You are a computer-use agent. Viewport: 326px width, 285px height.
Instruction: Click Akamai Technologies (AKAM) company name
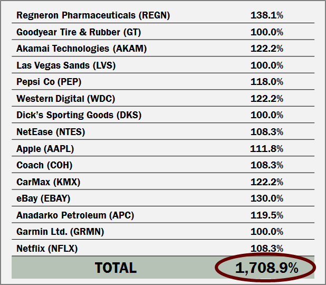click(81, 49)
